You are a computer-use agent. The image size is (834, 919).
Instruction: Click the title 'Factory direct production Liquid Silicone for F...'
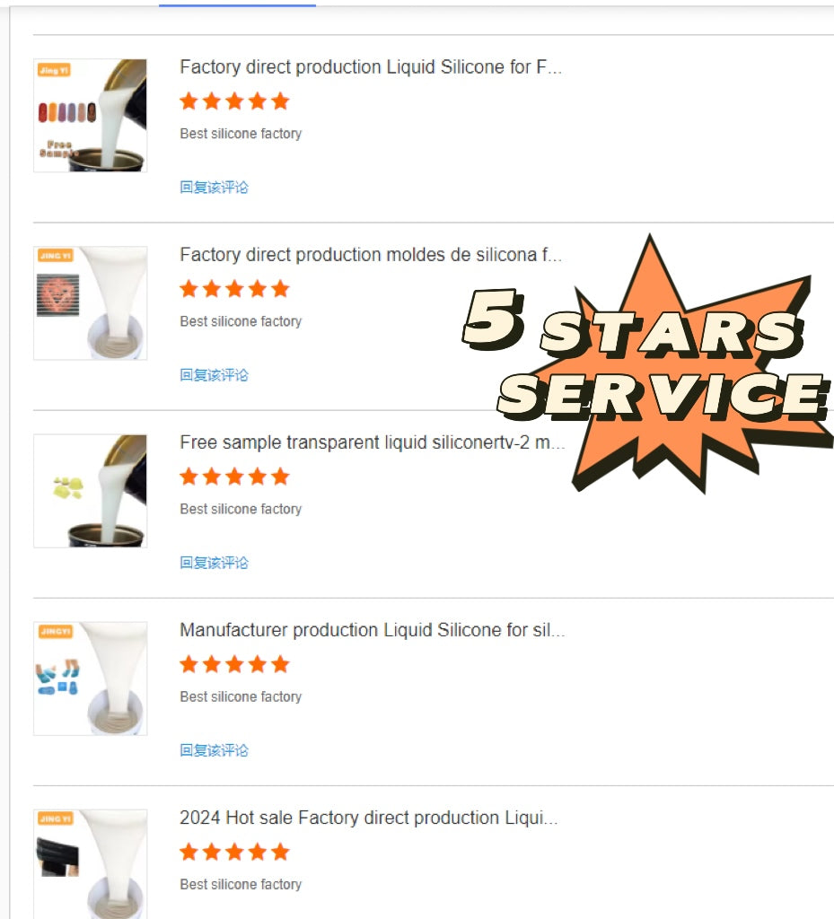point(371,67)
